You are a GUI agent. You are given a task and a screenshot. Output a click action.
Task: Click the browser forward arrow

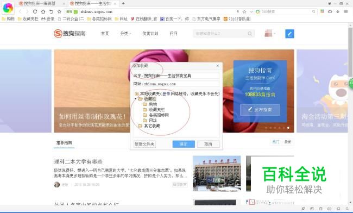click(27, 11)
